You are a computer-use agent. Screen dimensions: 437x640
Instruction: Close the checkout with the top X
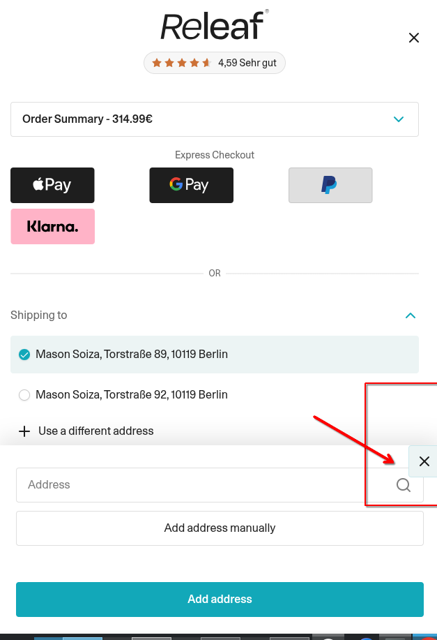[414, 38]
